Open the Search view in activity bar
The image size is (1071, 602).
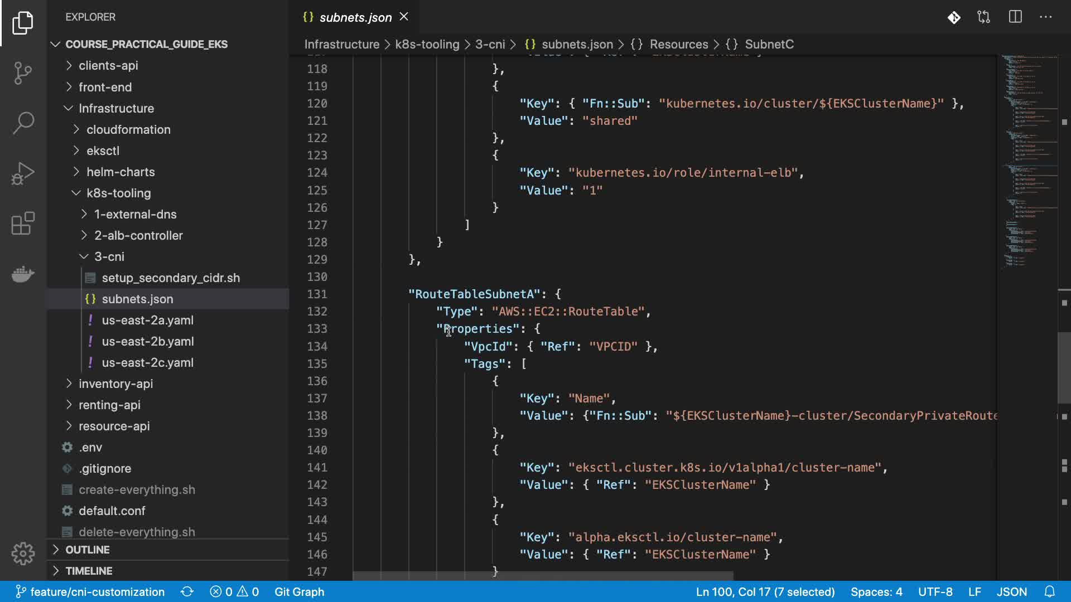click(23, 123)
